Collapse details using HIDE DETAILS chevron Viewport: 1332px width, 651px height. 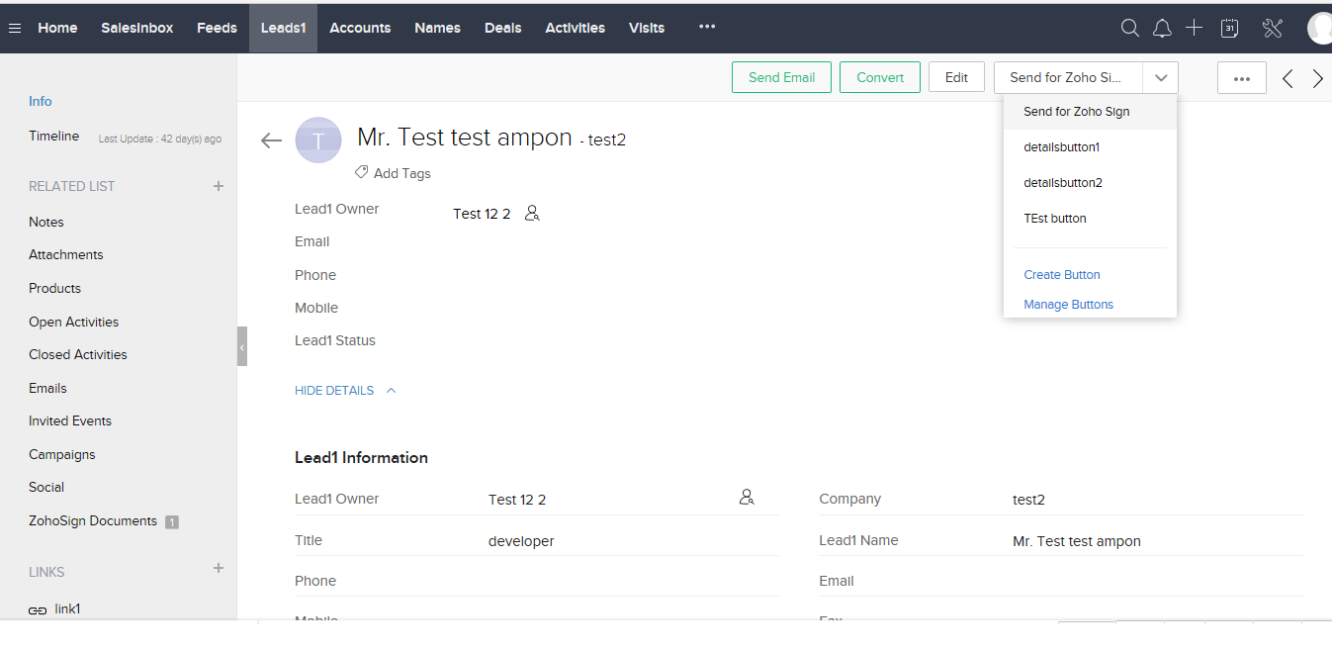pyautogui.click(x=391, y=390)
